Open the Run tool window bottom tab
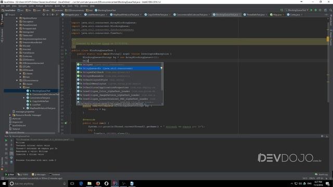This screenshot has width=333, height=187. click(9, 175)
